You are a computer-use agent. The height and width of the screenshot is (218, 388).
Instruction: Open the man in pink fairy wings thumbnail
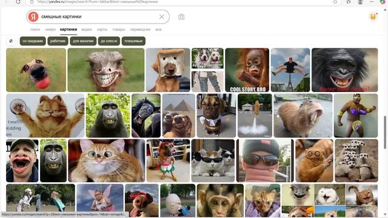pos(100,200)
